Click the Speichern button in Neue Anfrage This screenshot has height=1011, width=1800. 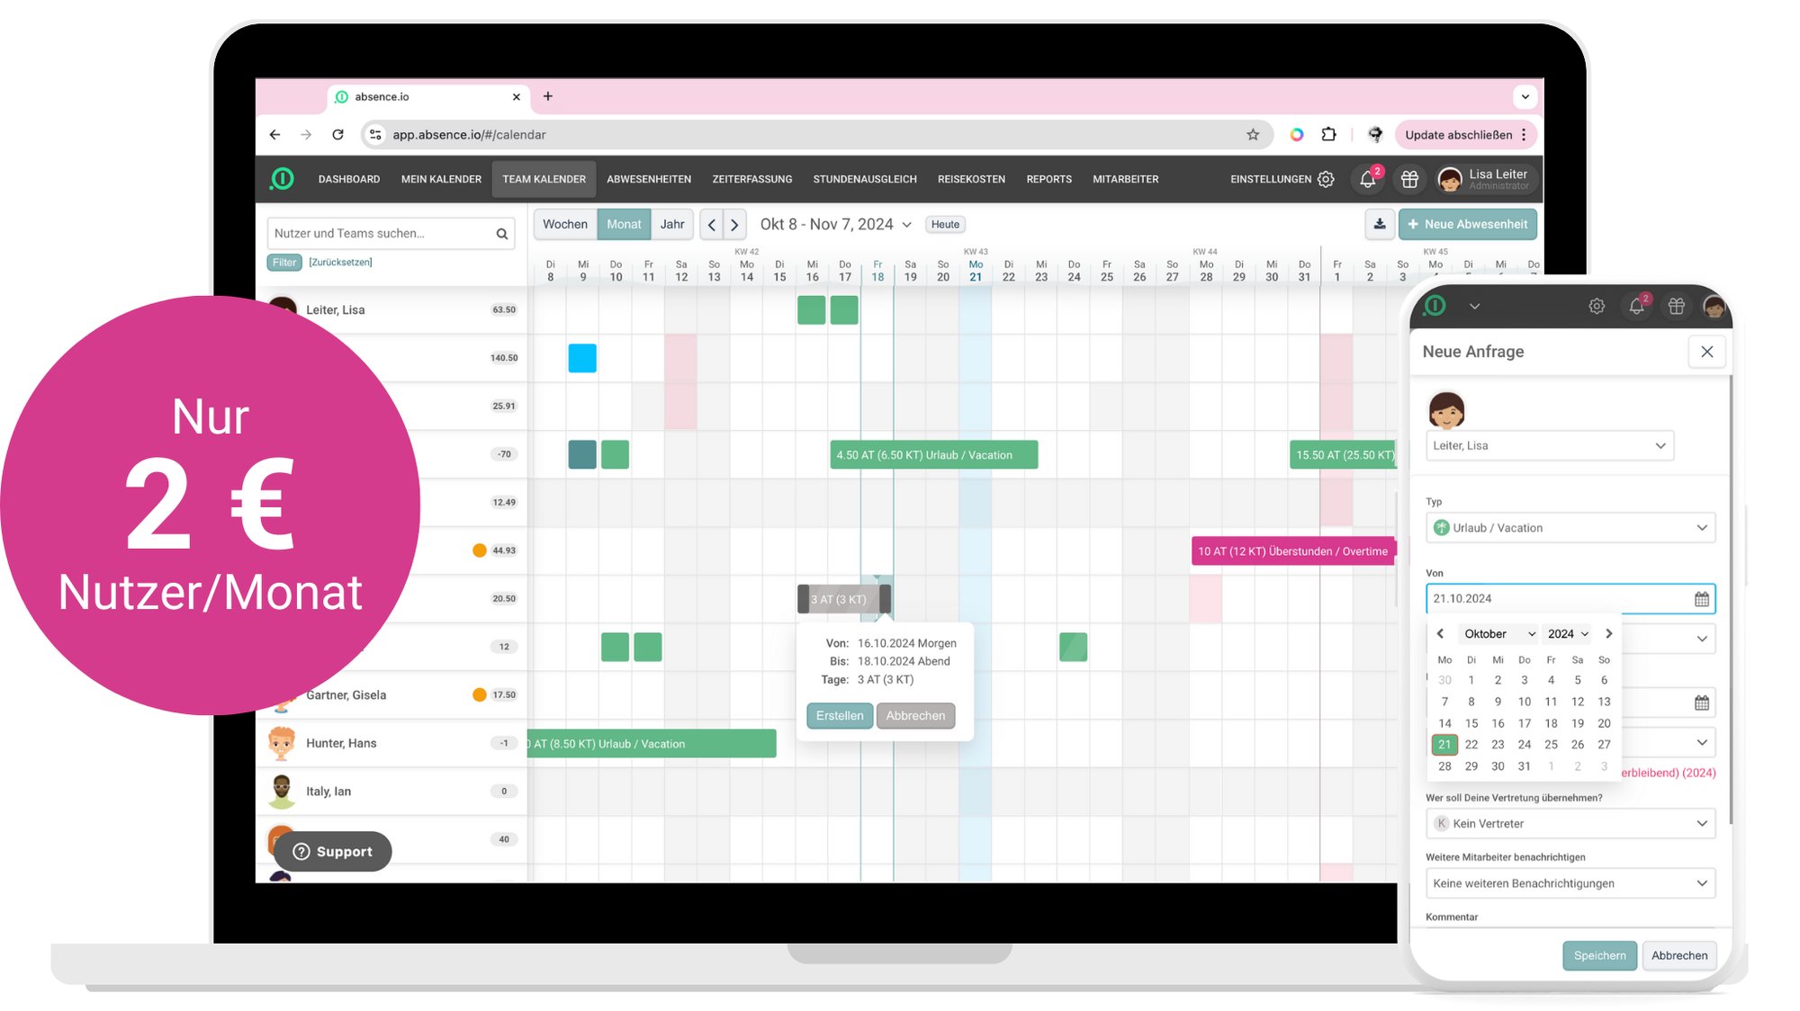point(1599,954)
